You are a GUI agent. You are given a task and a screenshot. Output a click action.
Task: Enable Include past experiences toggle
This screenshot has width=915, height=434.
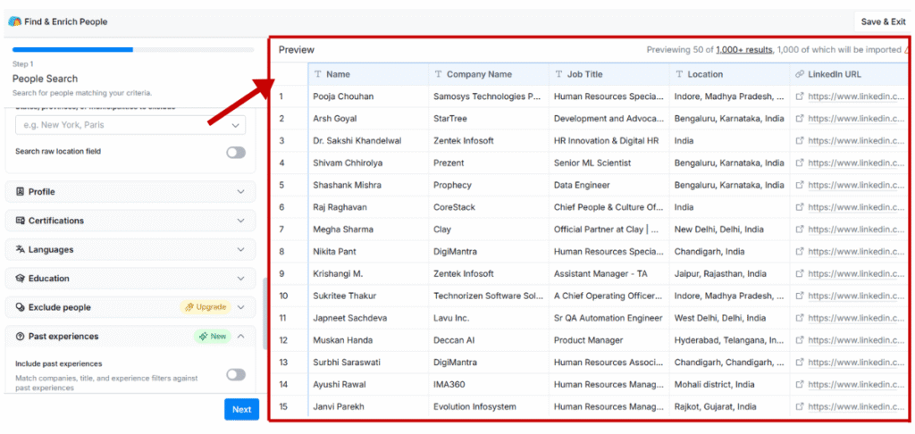235,375
